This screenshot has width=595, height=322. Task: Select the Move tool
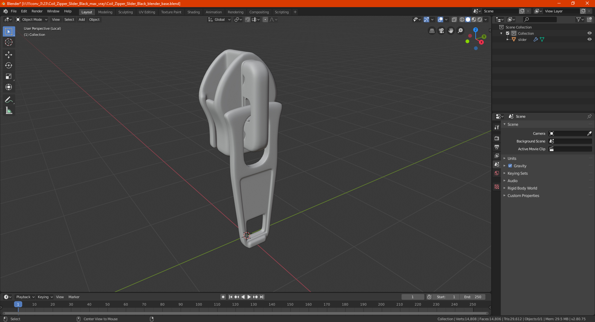9,55
